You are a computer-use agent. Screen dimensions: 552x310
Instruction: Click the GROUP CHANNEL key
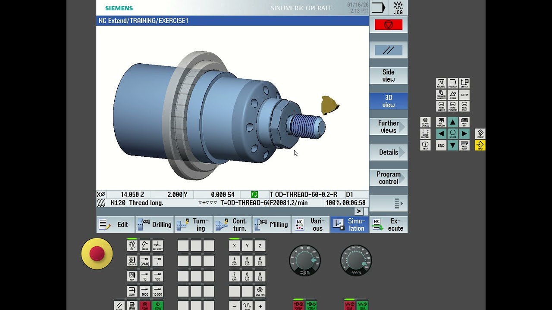coord(425,134)
